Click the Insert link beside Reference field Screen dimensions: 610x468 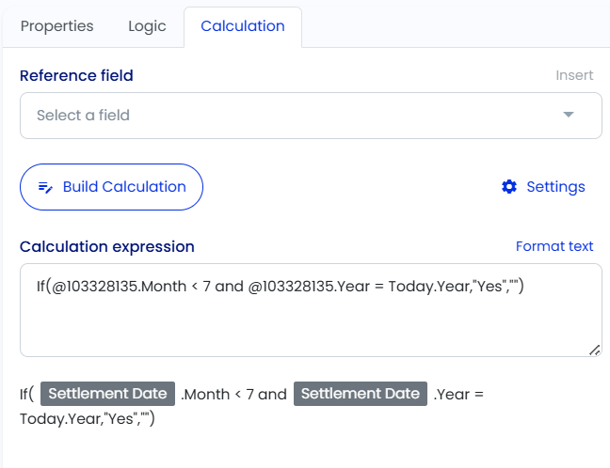pyautogui.click(x=574, y=75)
